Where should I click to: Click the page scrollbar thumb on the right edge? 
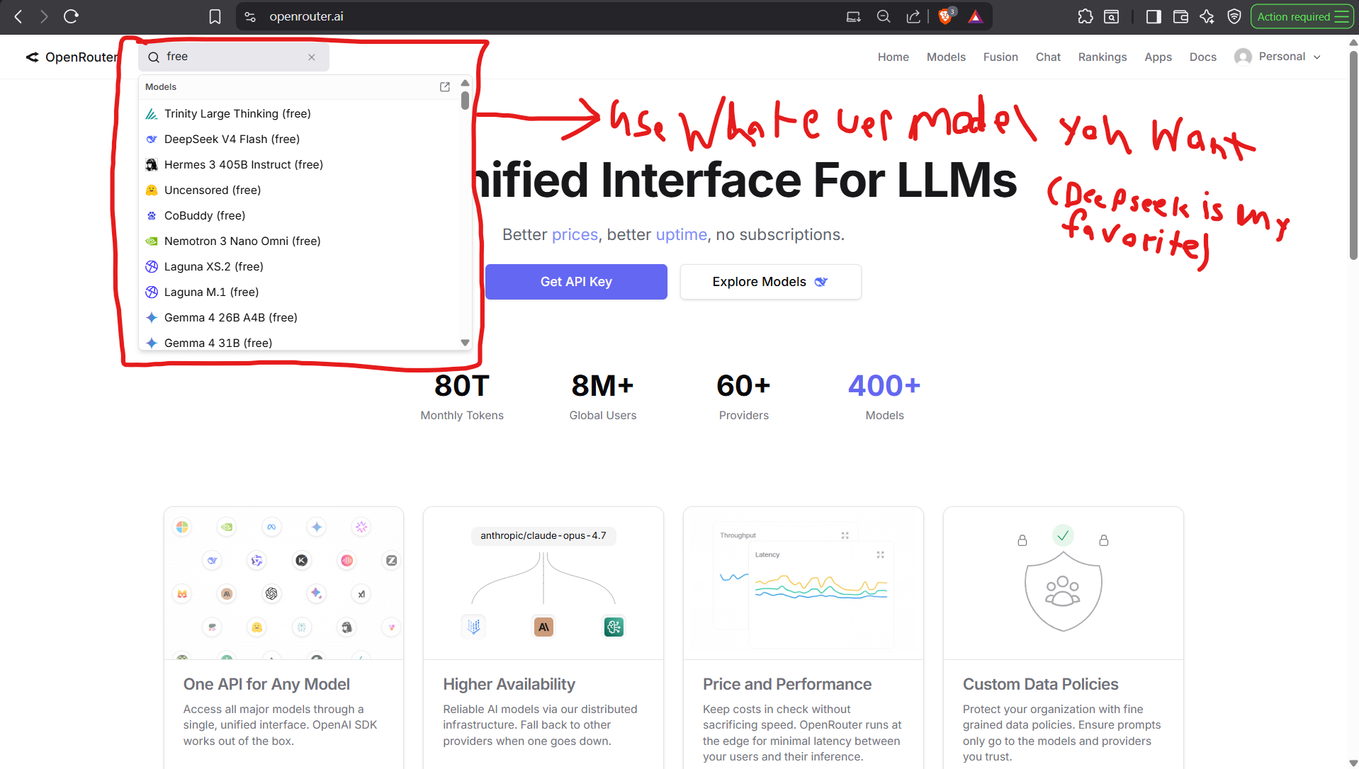coord(1353,156)
